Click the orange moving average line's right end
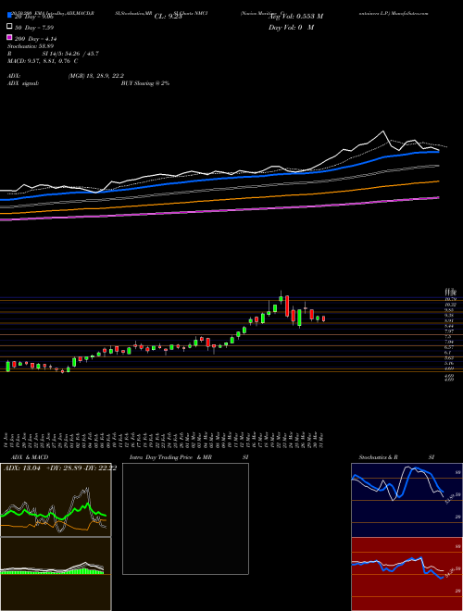463x611 pixels. 438,181
